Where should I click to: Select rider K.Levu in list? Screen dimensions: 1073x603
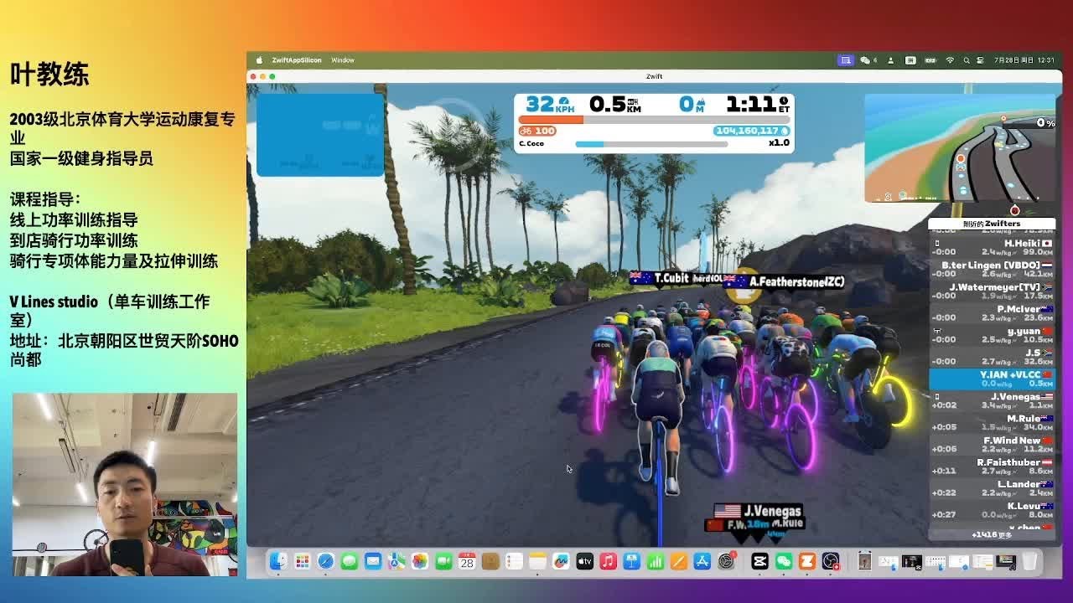coord(992,509)
